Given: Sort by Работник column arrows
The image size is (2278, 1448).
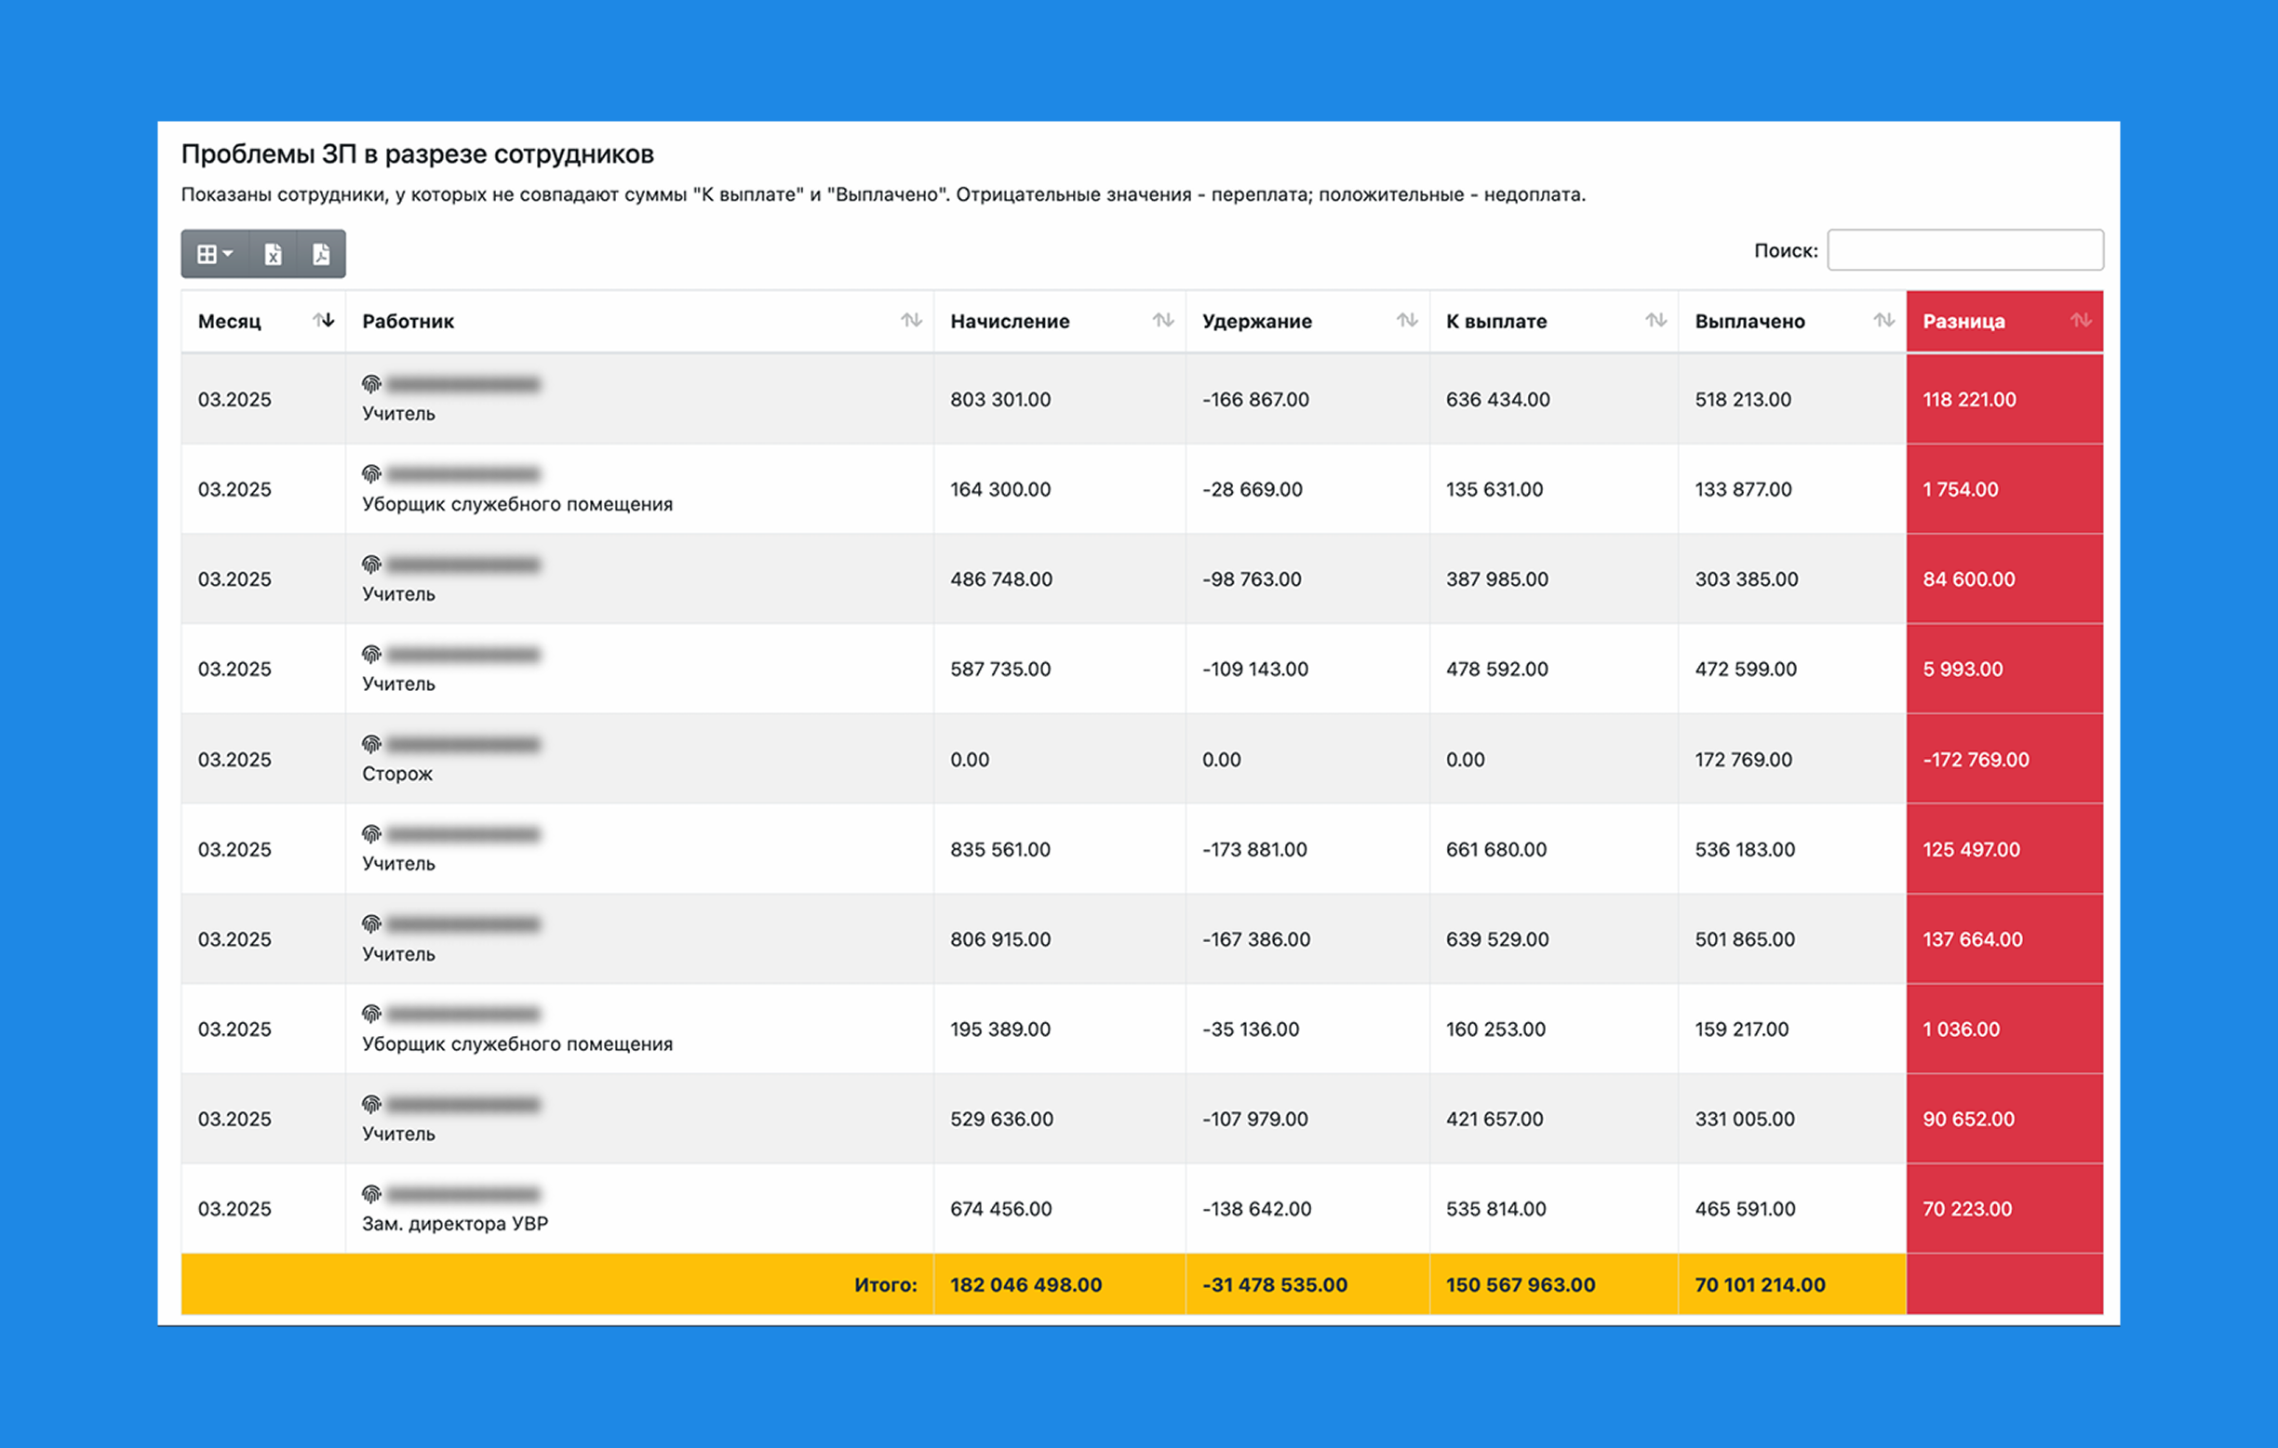Looking at the screenshot, I should point(910,321).
